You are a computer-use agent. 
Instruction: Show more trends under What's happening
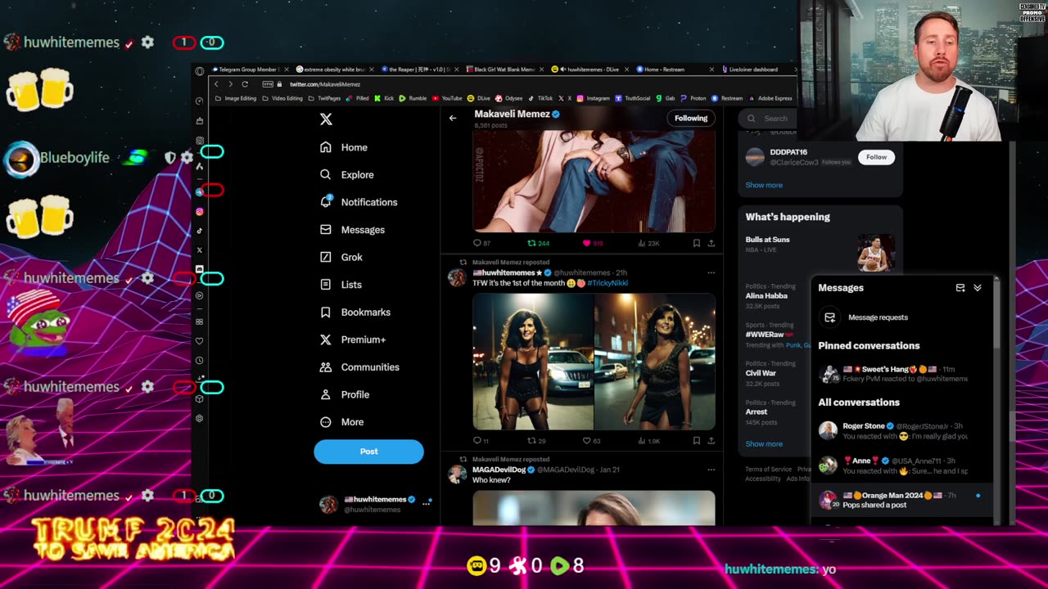pyautogui.click(x=764, y=443)
